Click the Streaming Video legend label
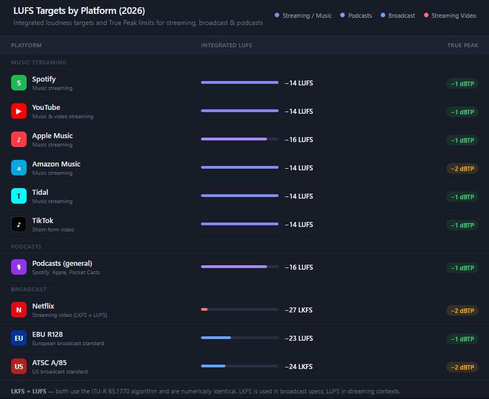The height and width of the screenshot is (399, 489). [x=454, y=16]
